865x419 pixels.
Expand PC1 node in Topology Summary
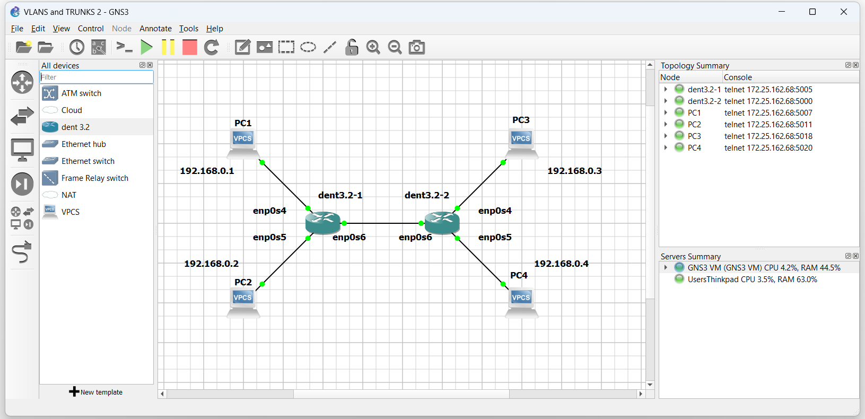[x=666, y=113]
